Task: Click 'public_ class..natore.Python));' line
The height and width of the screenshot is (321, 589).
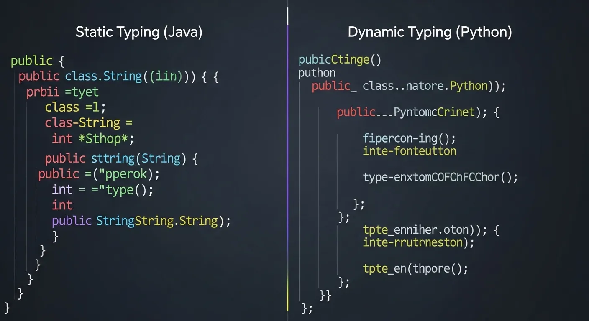Action: tap(409, 86)
